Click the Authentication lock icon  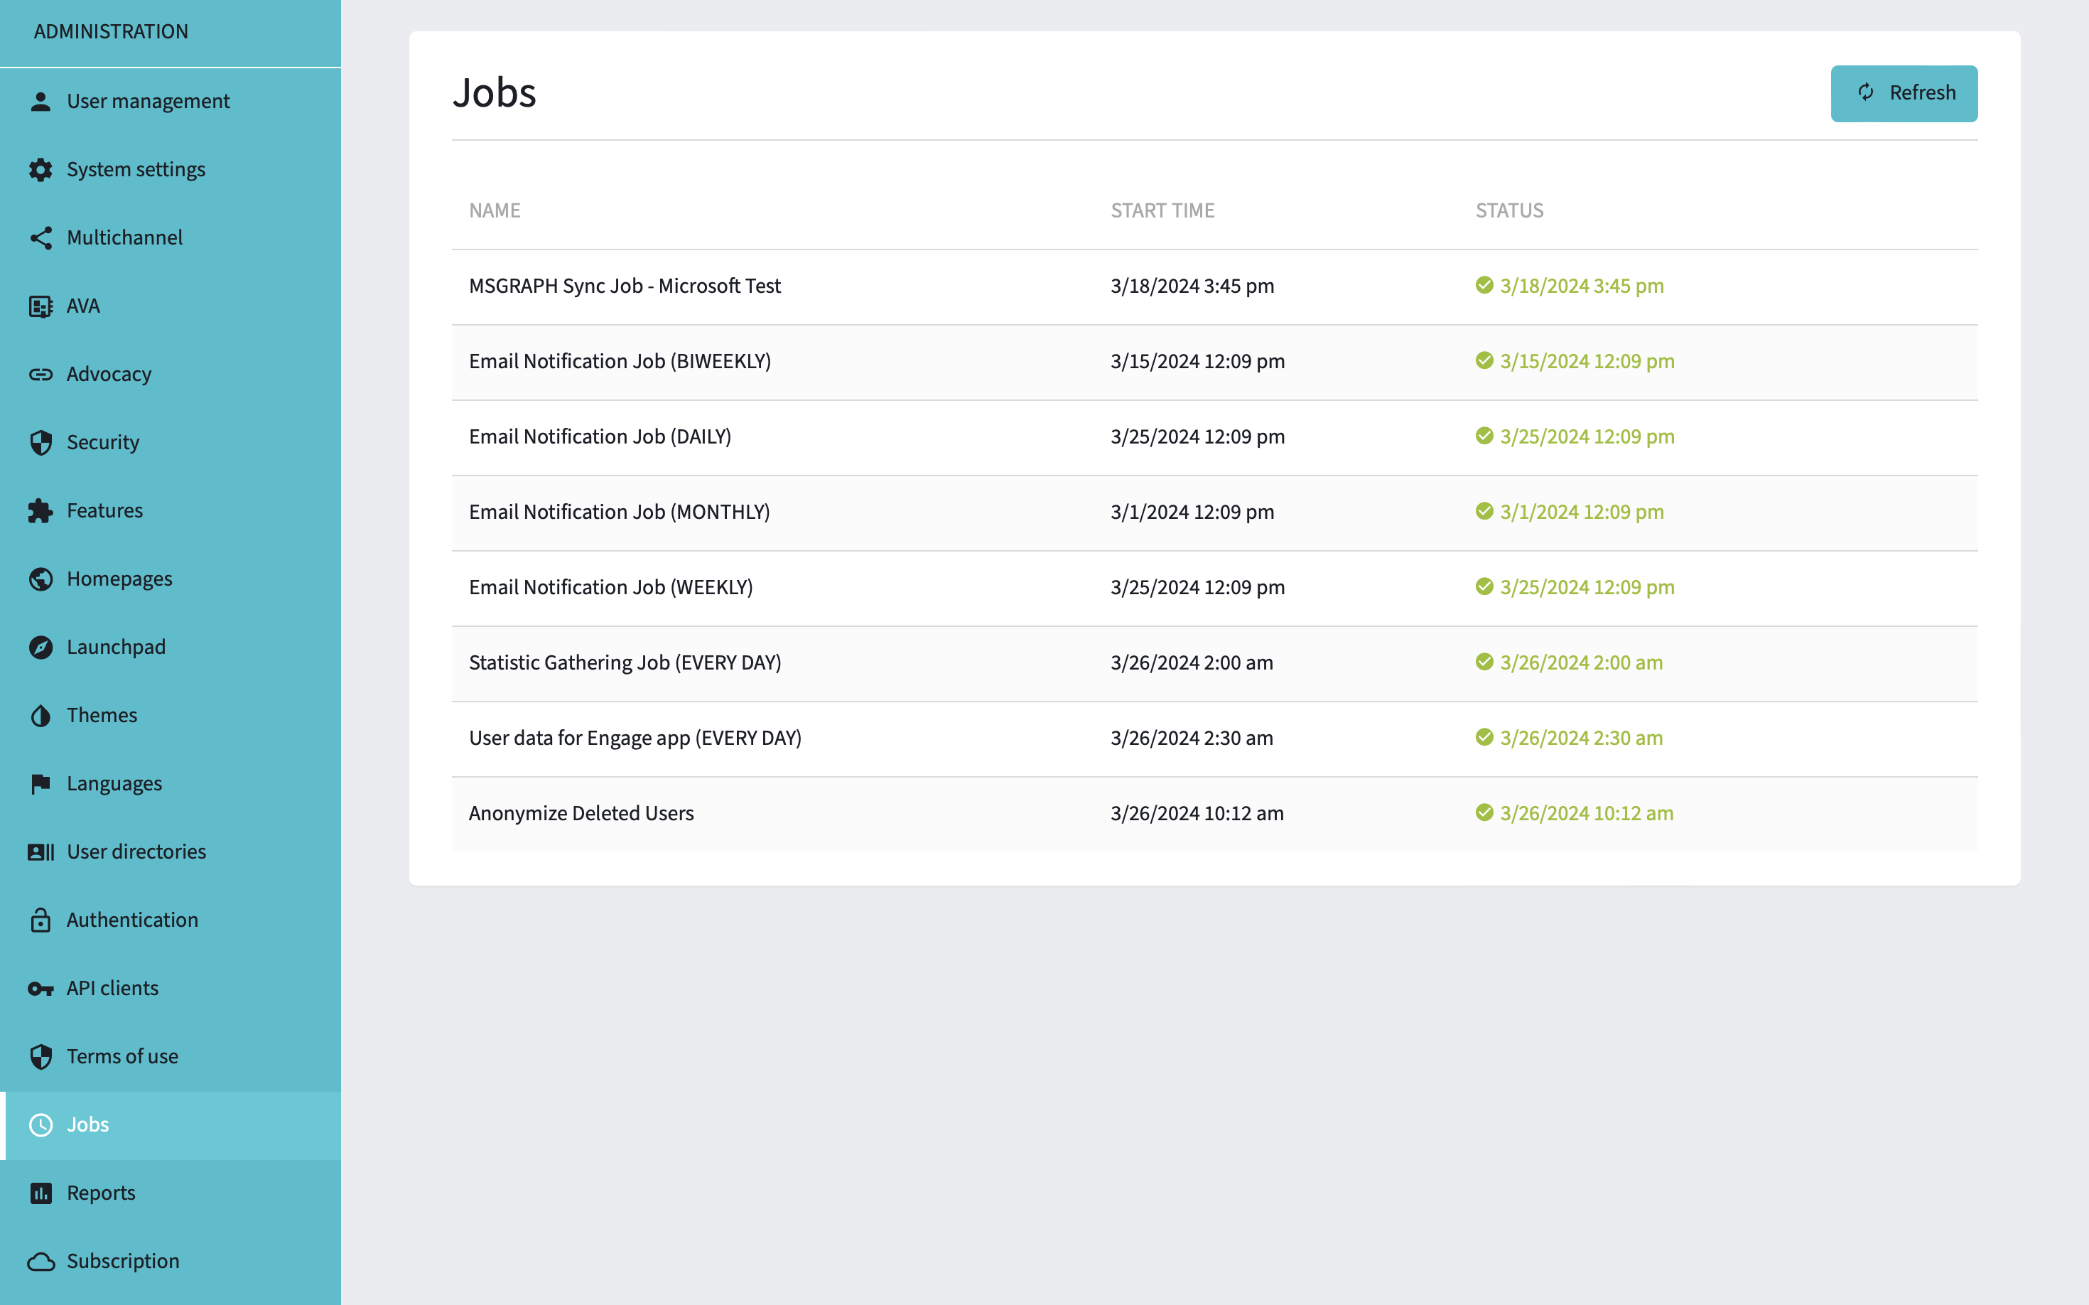[x=41, y=920]
